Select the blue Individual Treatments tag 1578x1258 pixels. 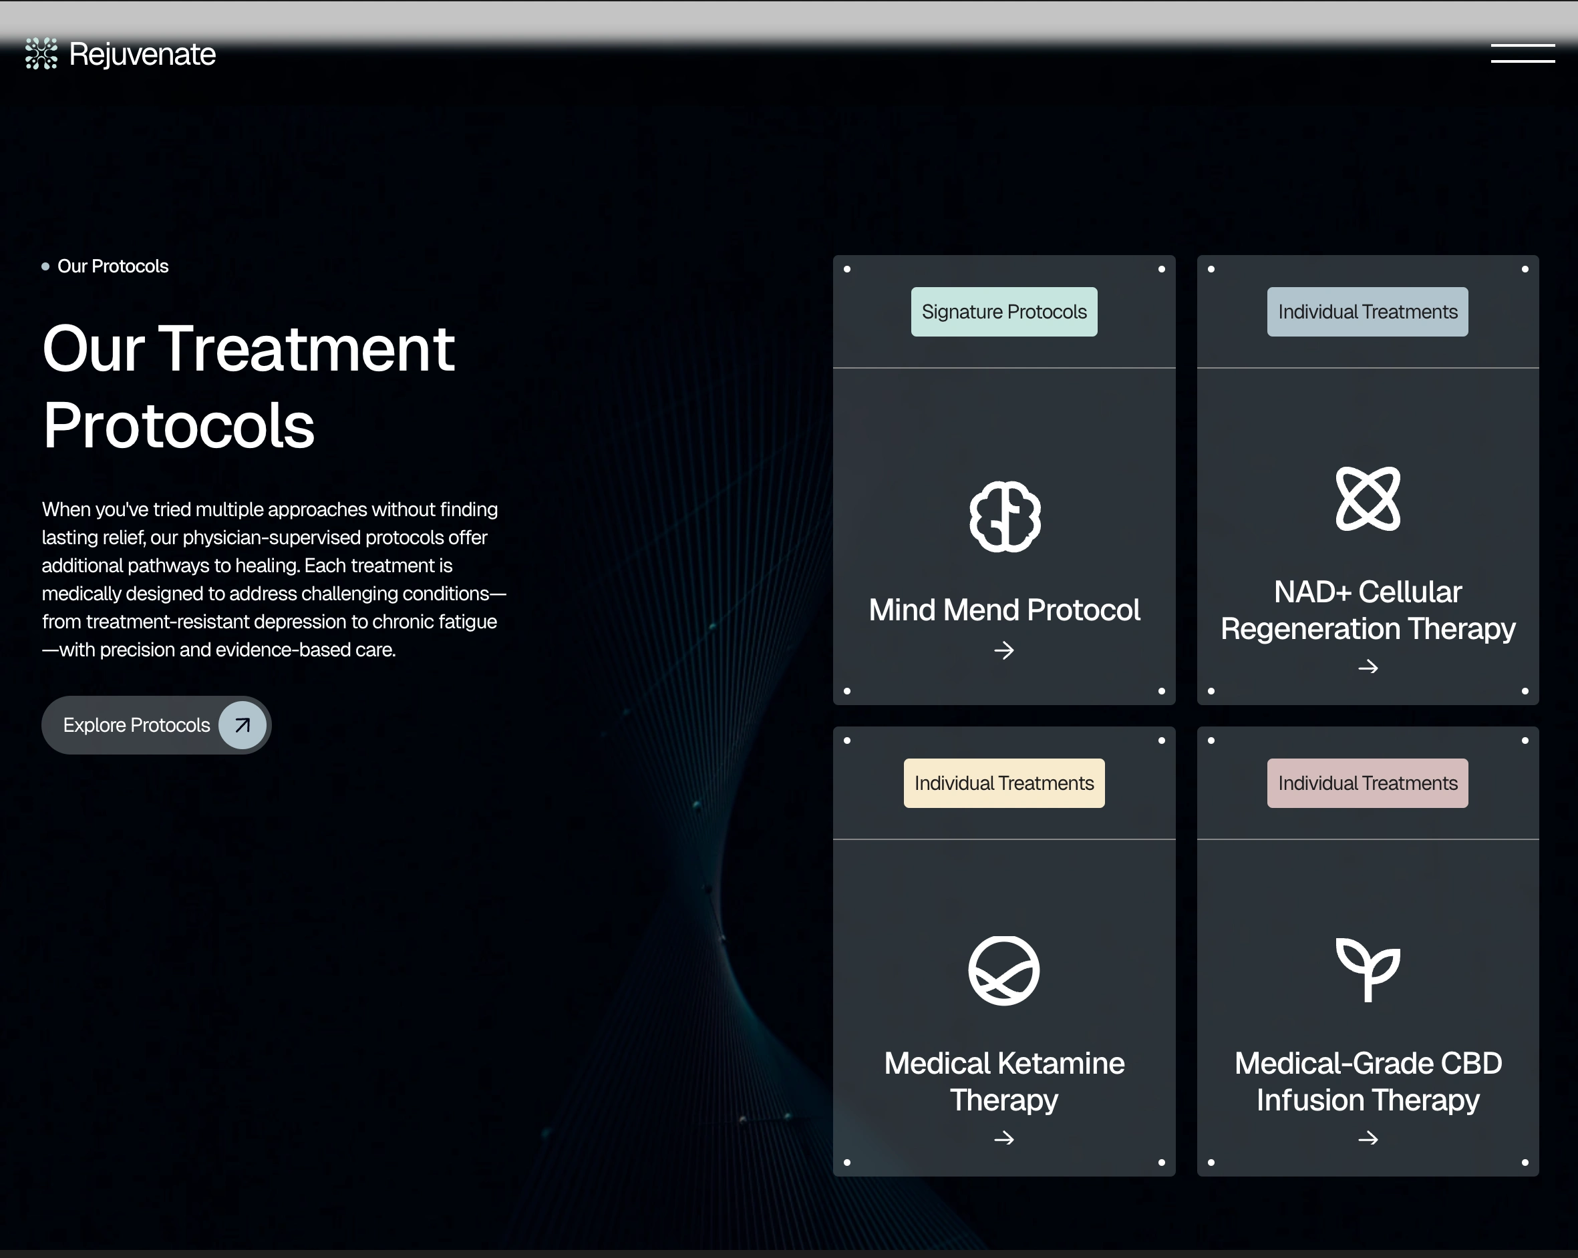[1367, 312]
